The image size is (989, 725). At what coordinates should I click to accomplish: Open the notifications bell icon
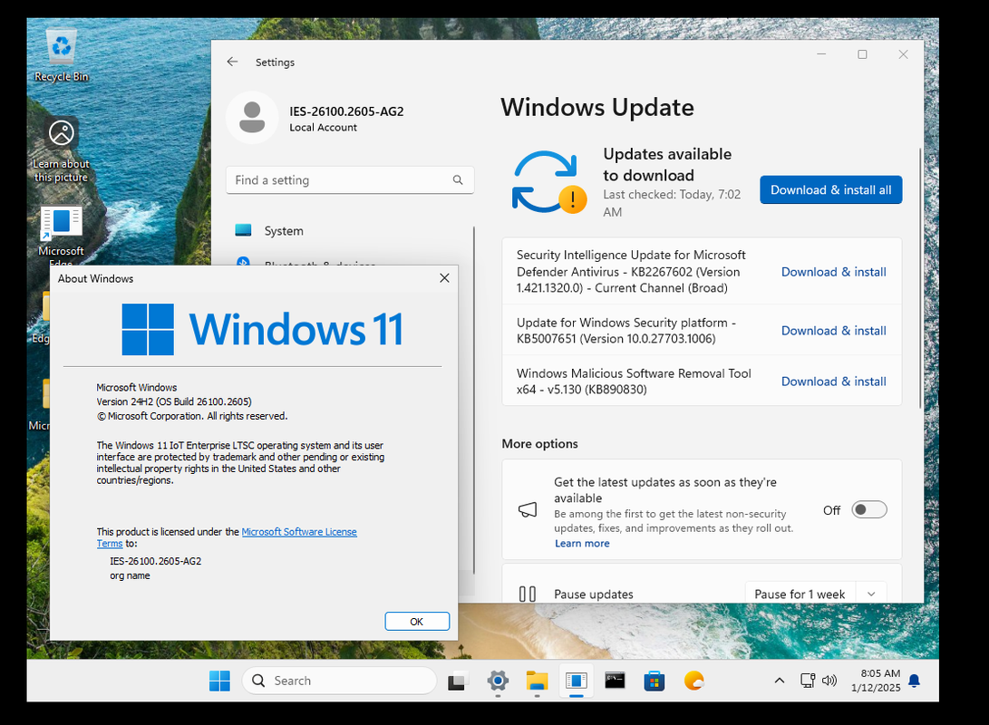pyautogui.click(x=914, y=681)
